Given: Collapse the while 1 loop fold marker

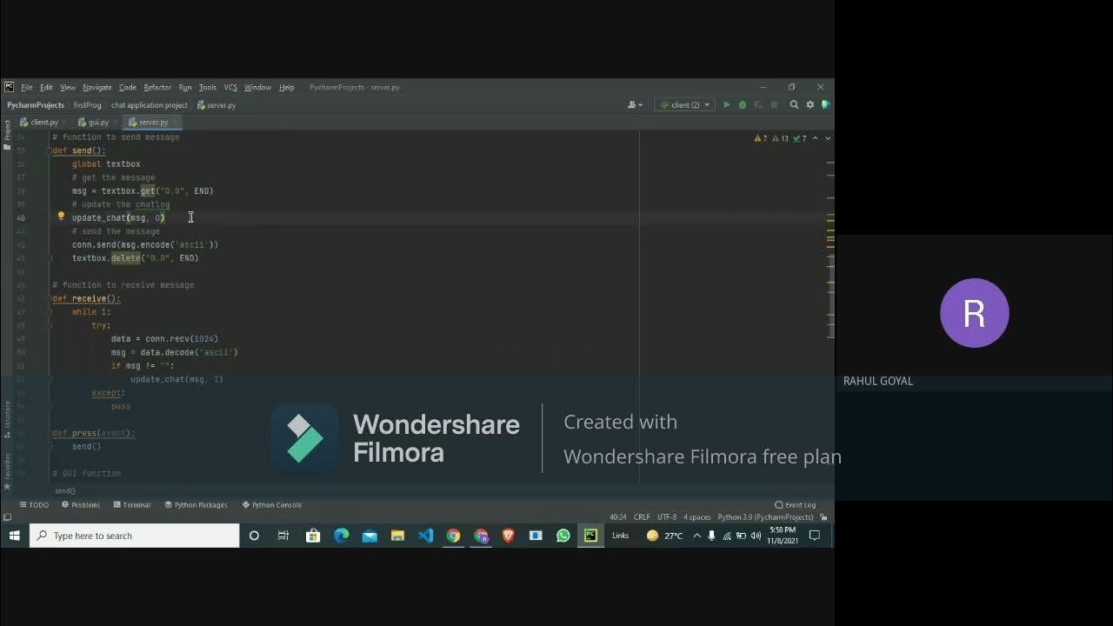Looking at the screenshot, I should pos(50,312).
